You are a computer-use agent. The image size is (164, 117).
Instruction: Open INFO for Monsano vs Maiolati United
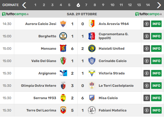pos(156,48)
